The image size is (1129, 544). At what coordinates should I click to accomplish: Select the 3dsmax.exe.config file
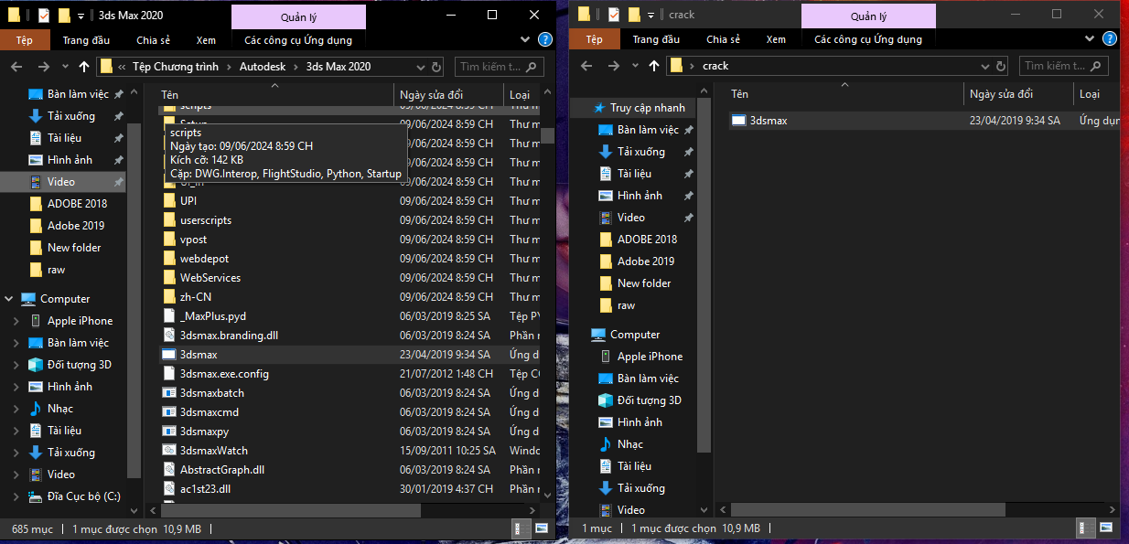point(225,373)
